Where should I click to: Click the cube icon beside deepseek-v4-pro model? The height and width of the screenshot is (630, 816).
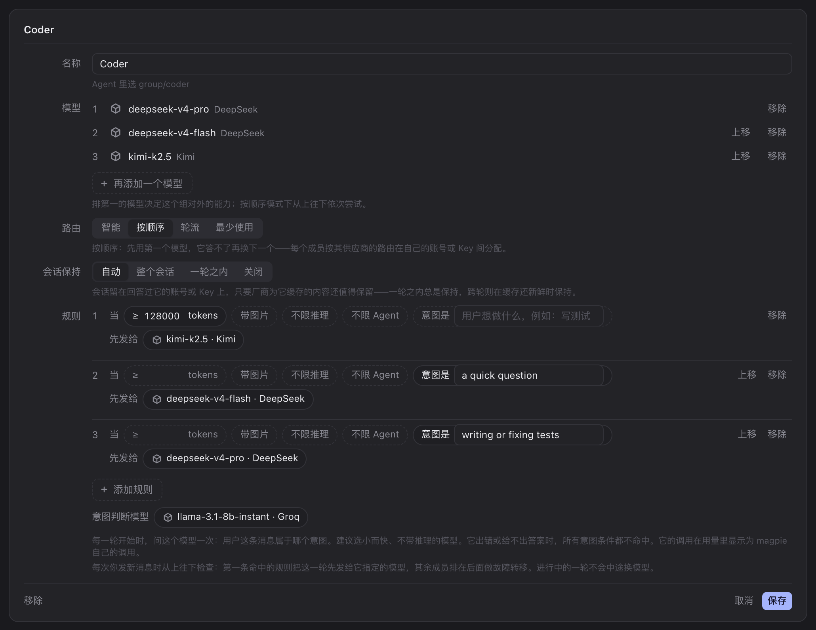115,109
